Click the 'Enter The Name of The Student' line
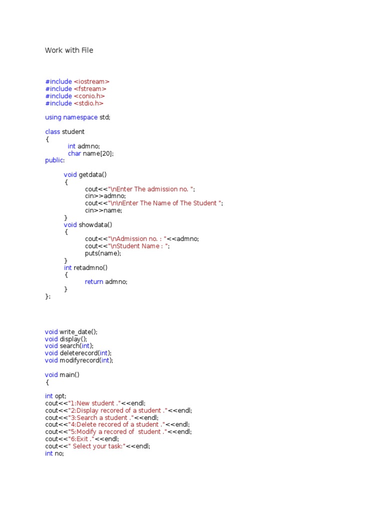This screenshot has width=384, height=512. point(154,203)
